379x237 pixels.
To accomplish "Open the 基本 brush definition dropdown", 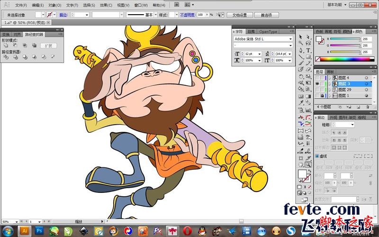I will [155, 15].
